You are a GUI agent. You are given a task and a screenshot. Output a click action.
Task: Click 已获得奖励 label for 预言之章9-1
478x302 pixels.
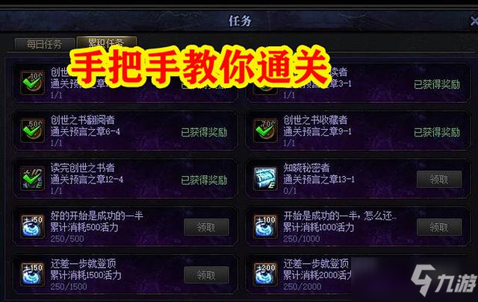[x=437, y=133]
